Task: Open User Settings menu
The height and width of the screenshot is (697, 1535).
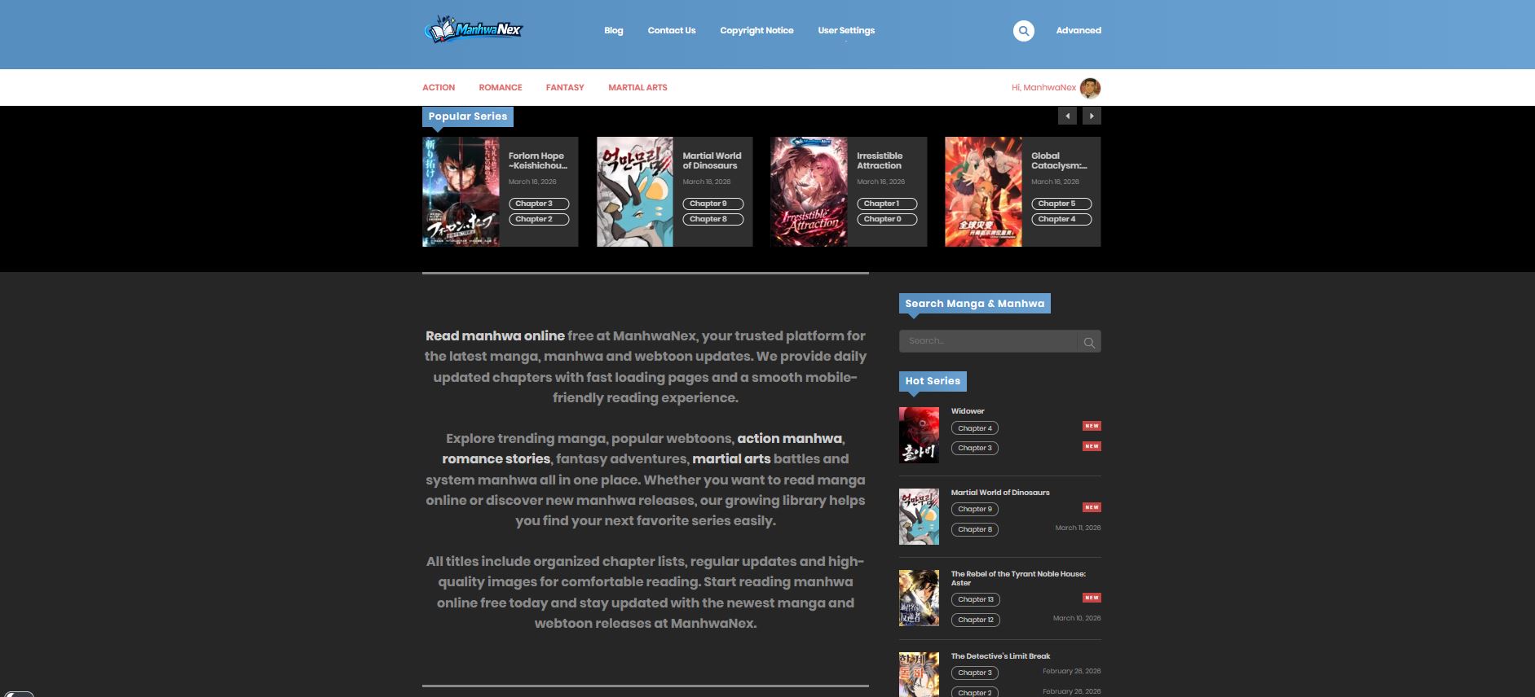Action: coord(846,31)
